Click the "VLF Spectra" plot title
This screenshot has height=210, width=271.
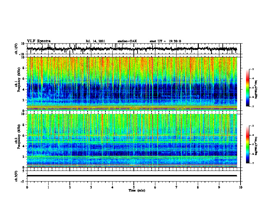point(39,41)
